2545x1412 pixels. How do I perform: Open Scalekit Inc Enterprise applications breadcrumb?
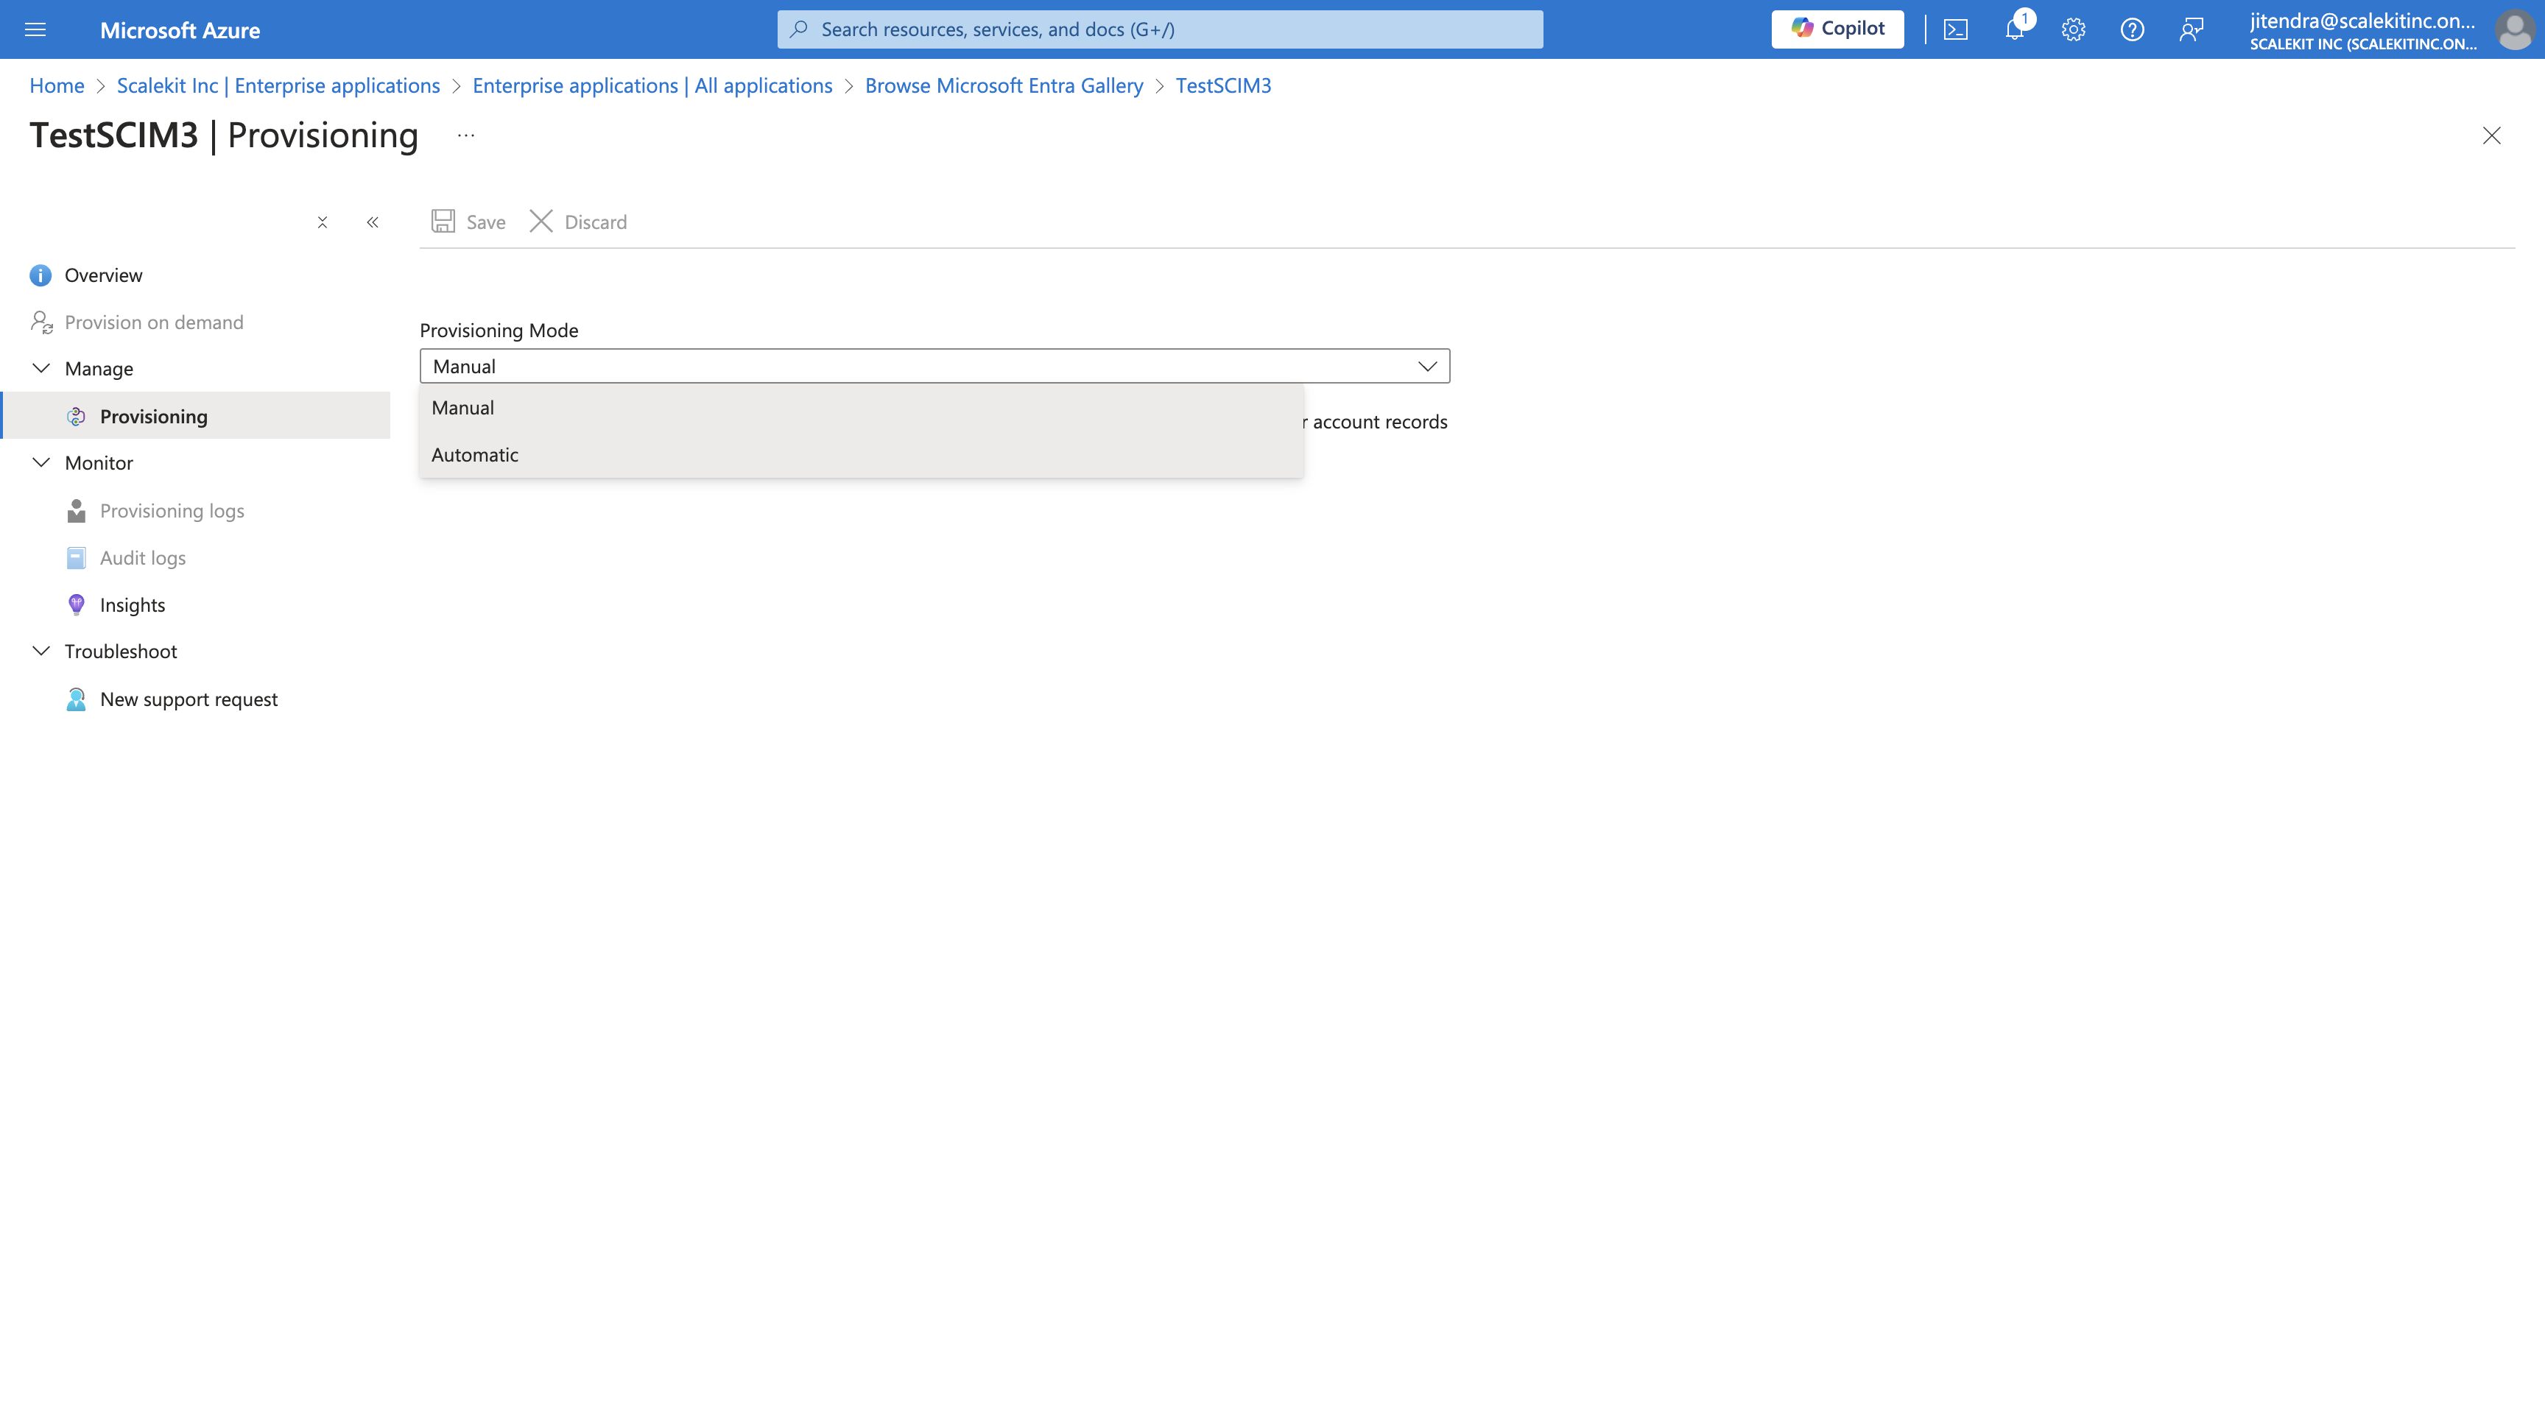point(278,86)
